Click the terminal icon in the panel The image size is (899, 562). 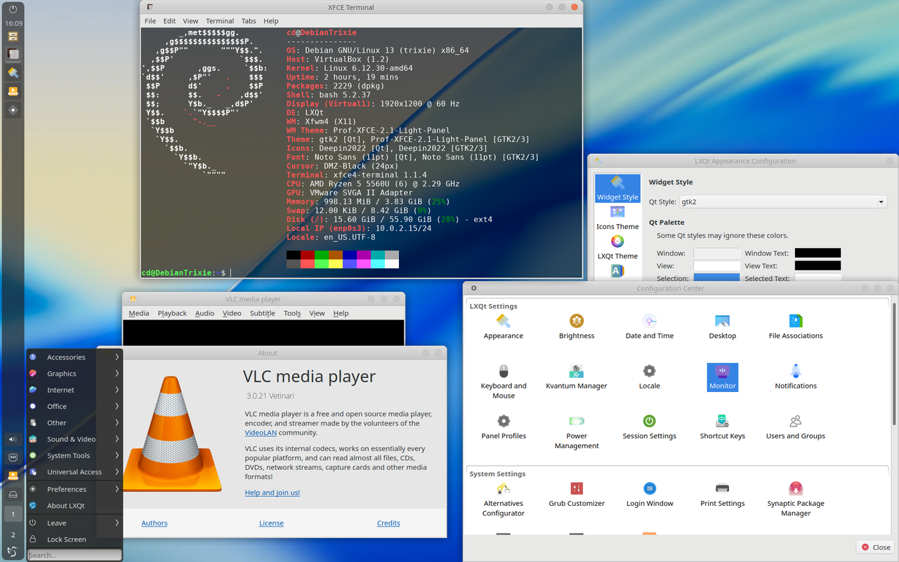point(13,54)
